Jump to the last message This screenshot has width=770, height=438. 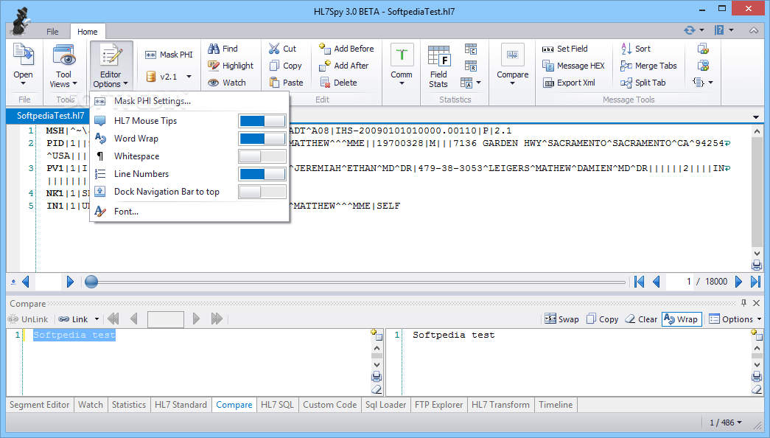point(756,282)
